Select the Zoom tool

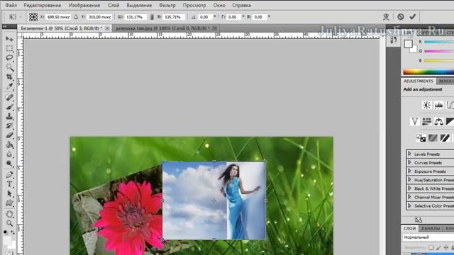9,224
